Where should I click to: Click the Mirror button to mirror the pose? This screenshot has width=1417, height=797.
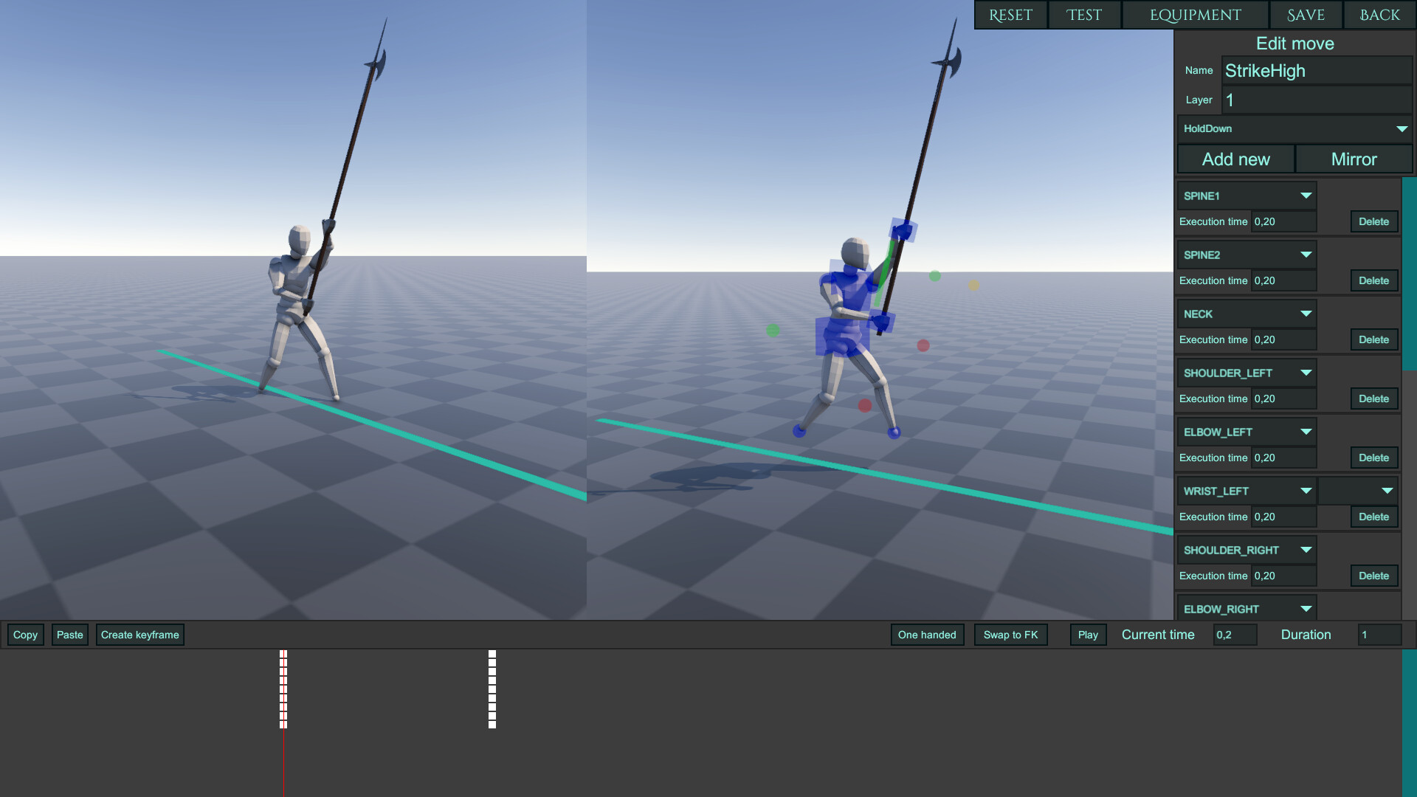(1354, 159)
